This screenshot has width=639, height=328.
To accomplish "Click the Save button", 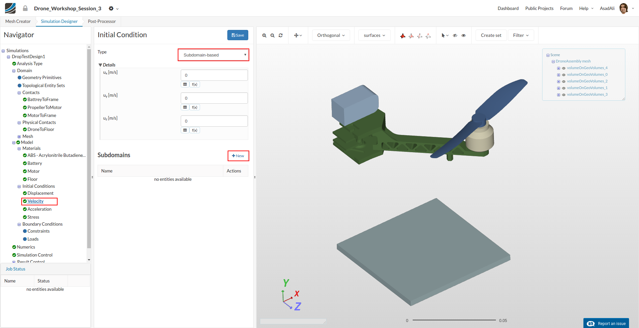I will point(238,35).
